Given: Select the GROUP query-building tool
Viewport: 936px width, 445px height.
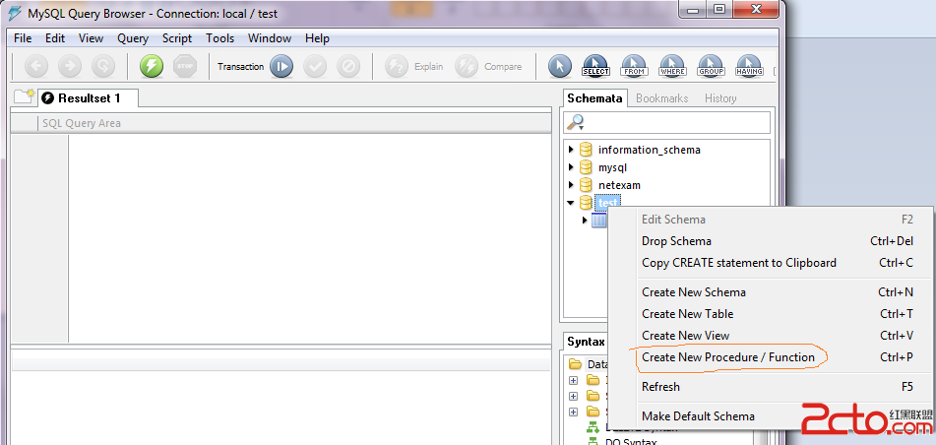Looking at the screenshot, I should coord(711,66).
